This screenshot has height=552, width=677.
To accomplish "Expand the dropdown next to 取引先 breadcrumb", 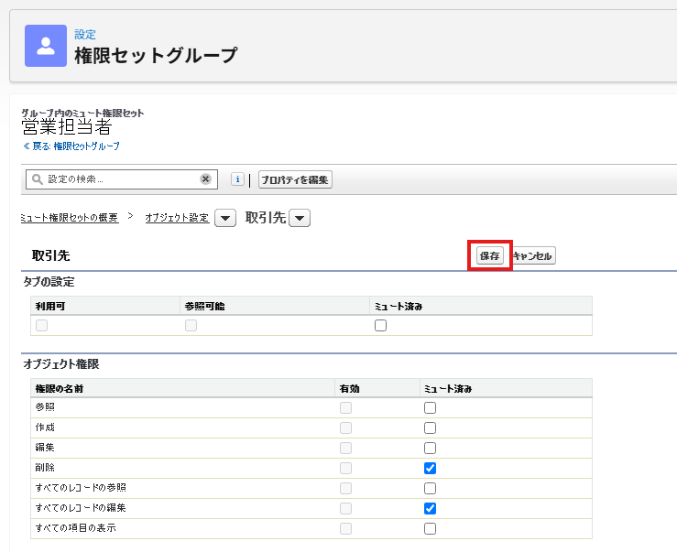I will pos(300,218).
